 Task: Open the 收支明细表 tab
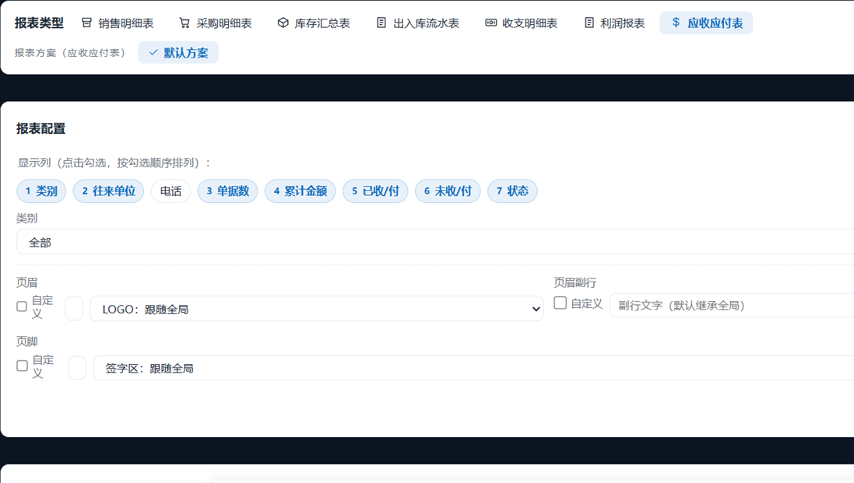(522, 23)
